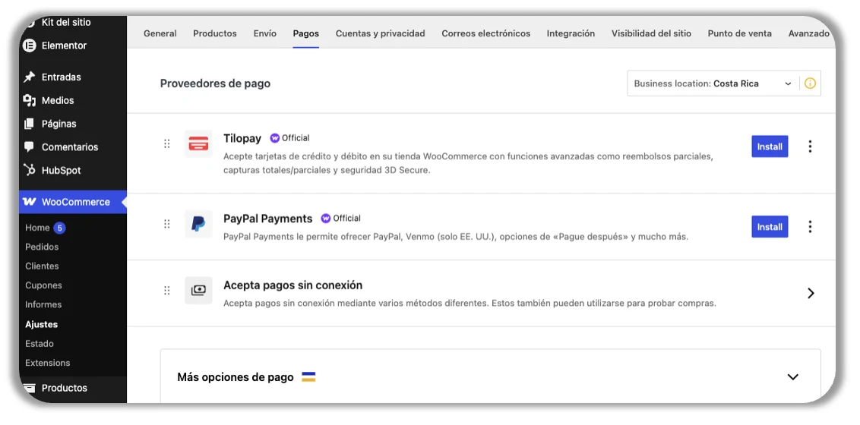Open the Avanzado tab
860x425 pixels.
[809, 33]
